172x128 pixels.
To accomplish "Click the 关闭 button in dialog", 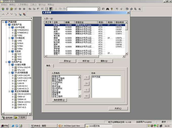I will point(118,109).
